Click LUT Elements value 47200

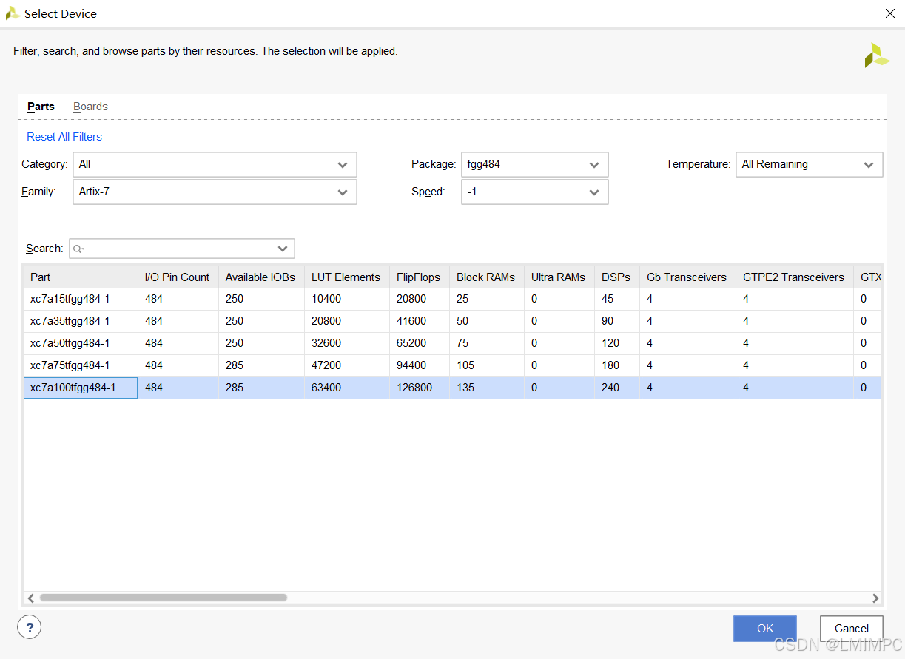(326, 365)
